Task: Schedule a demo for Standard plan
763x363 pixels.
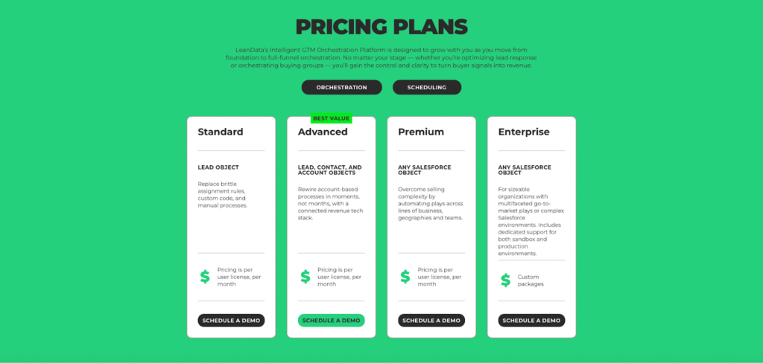Action: [x=231, y=321]
